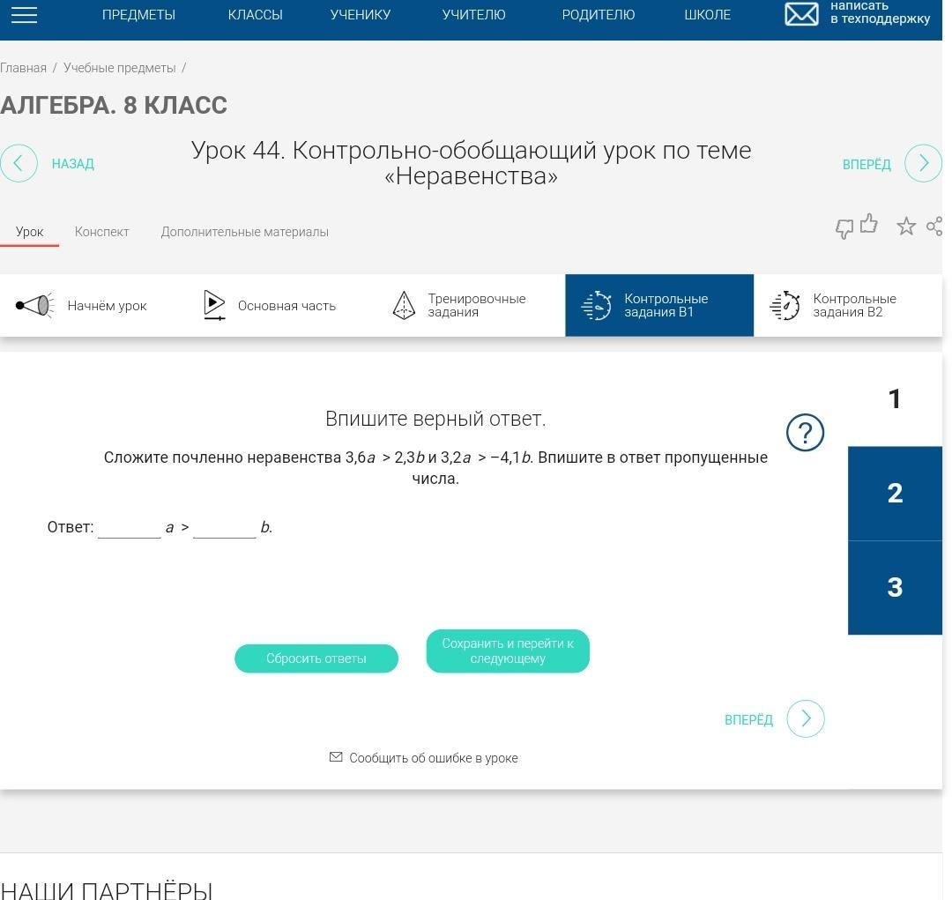The width and height of the screenshot is (952, 900).
Task: Add lesson to favorites with star icon
Action: point(905,227)
